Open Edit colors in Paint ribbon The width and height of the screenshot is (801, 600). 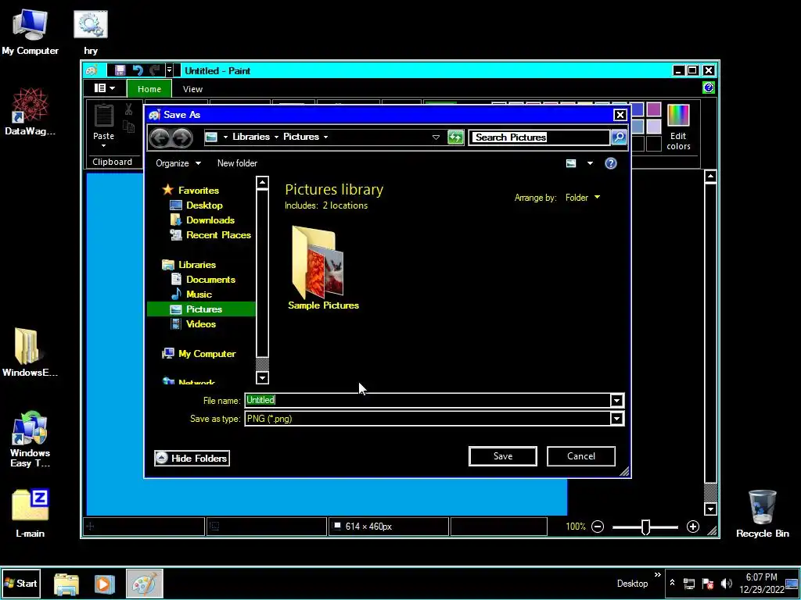click(678, 127)
